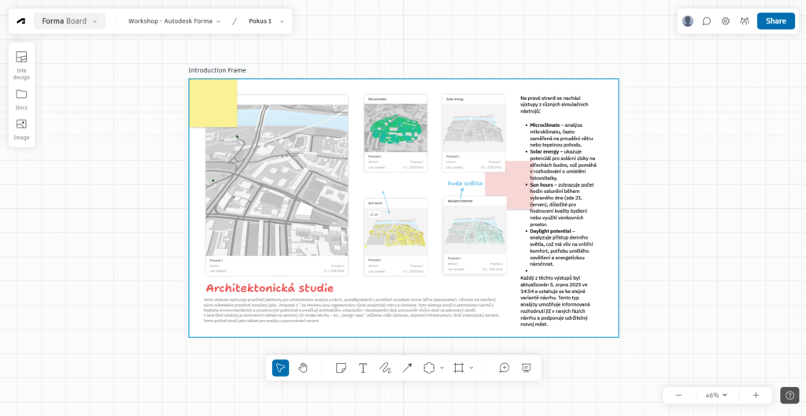This screenshot has height=416, width=806.
Task: Open the Workshop - Autodesk Forma dropdown
Action: (174, 21)
